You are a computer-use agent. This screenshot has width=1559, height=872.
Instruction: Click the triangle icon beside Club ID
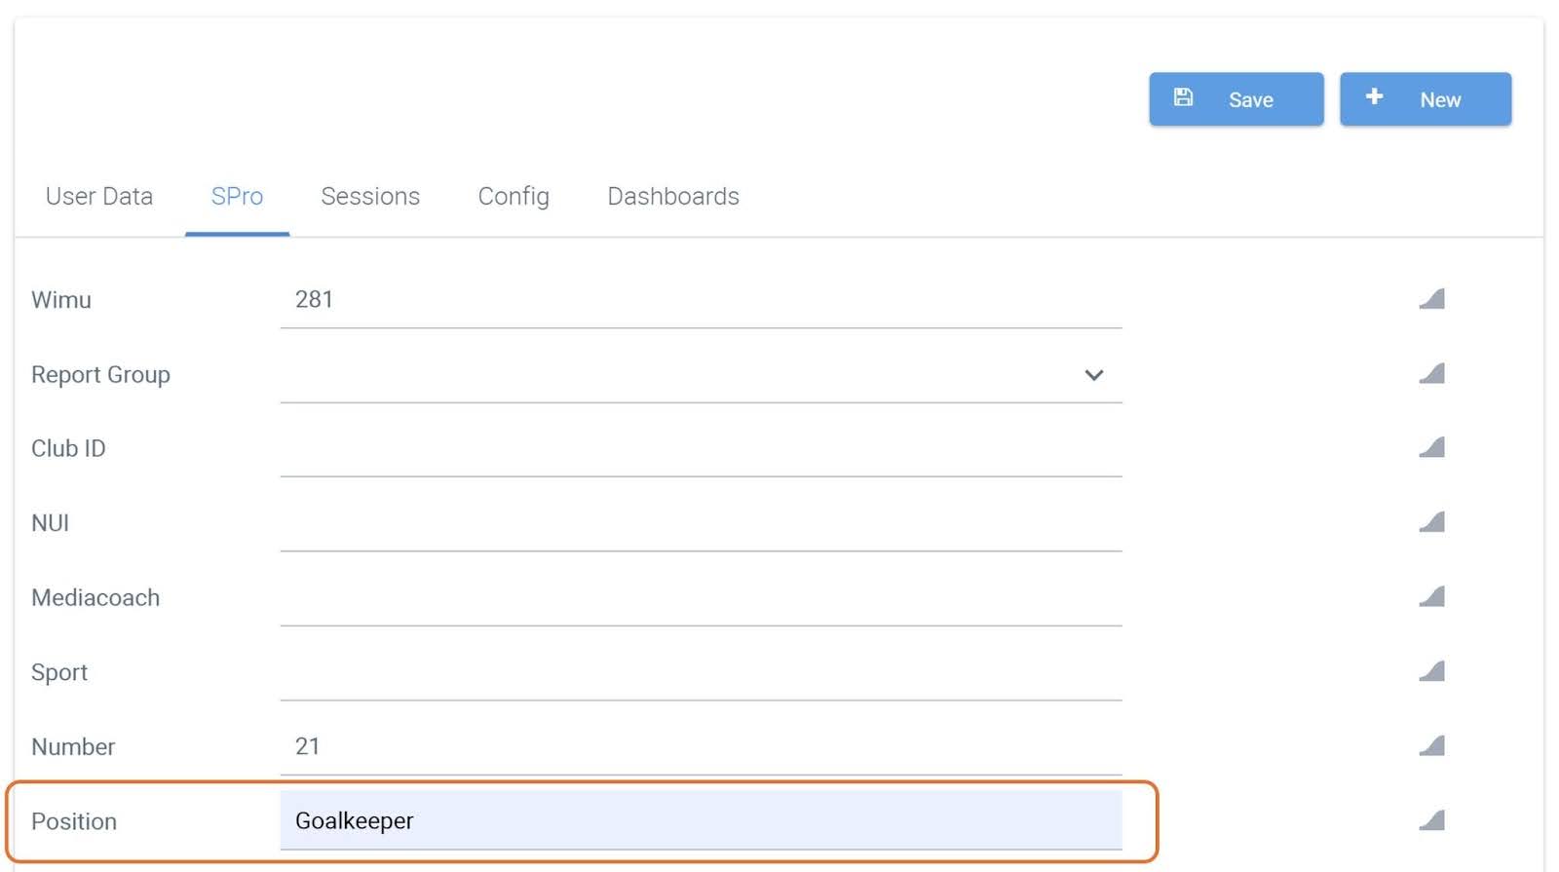point(1431,448)
